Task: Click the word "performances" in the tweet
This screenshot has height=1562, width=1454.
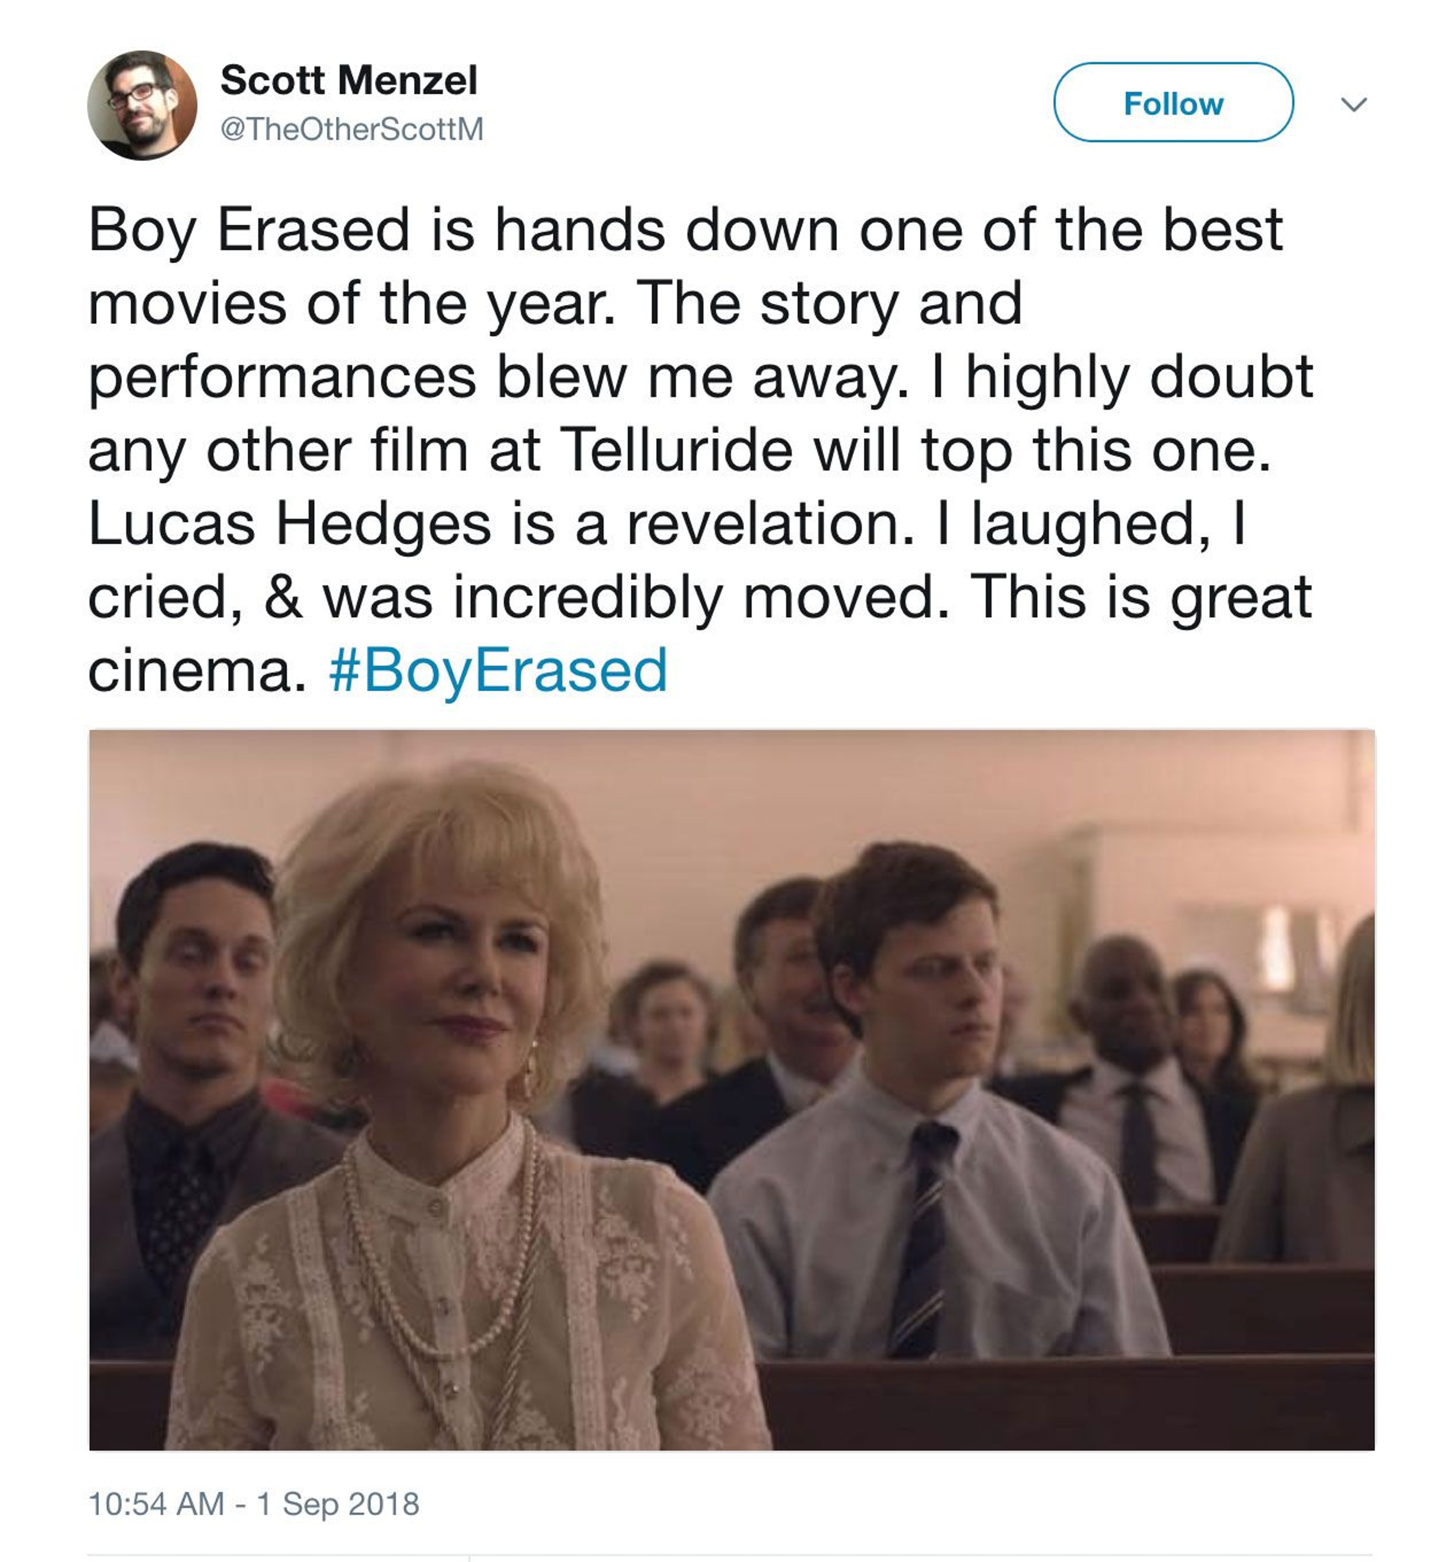Action: 281,377
